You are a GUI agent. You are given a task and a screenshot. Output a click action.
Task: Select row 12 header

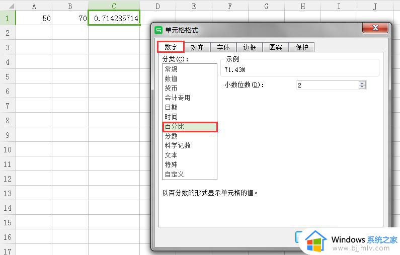click(x=8, y=179)
